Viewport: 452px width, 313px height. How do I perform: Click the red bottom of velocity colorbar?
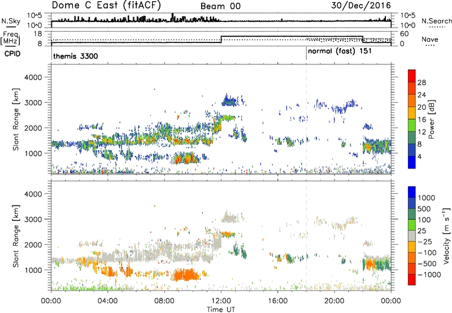[x=412, y=280]
